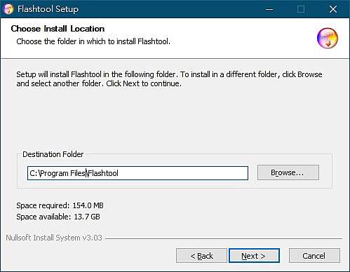Minimize the Flashtool Setup window
This screenshot has width=350, height=272.
pyautogui.click(x=269, y=9)
